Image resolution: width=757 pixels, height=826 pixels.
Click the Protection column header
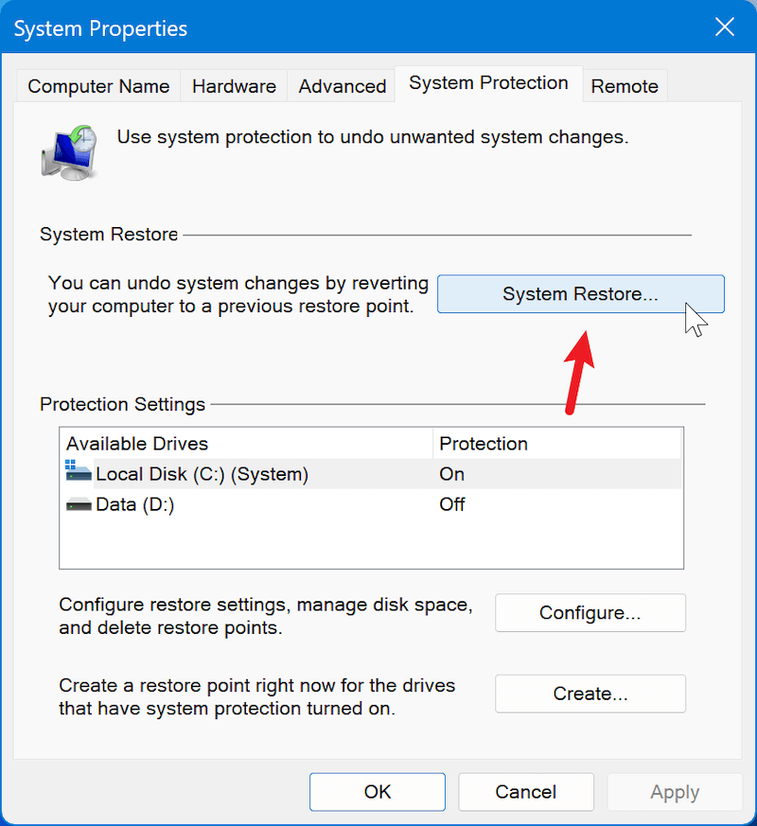pyautogui.click(x=483, y=443)
